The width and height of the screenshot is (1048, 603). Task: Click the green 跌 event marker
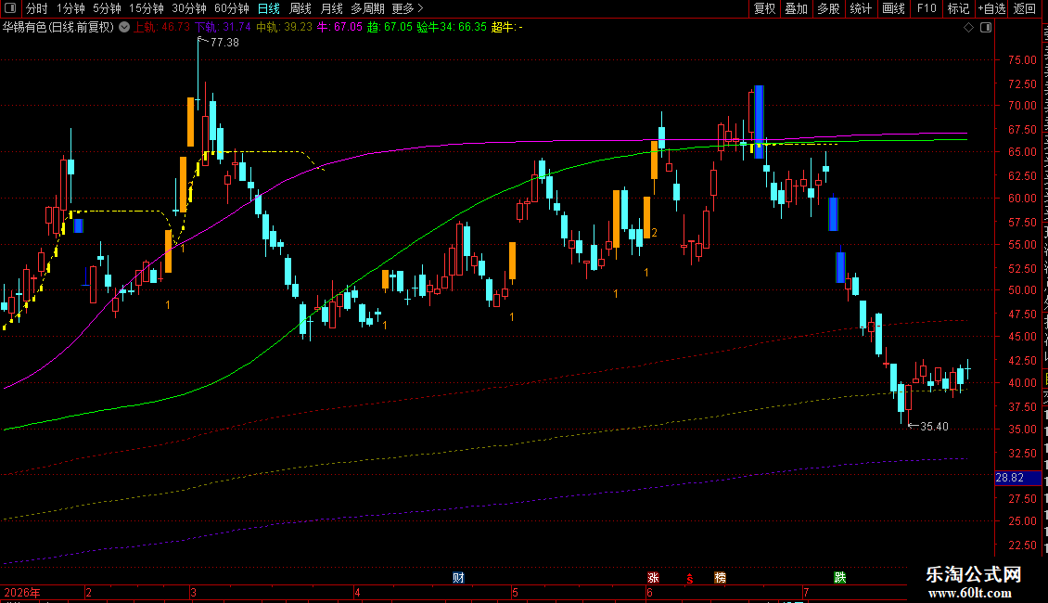point(840,578)
